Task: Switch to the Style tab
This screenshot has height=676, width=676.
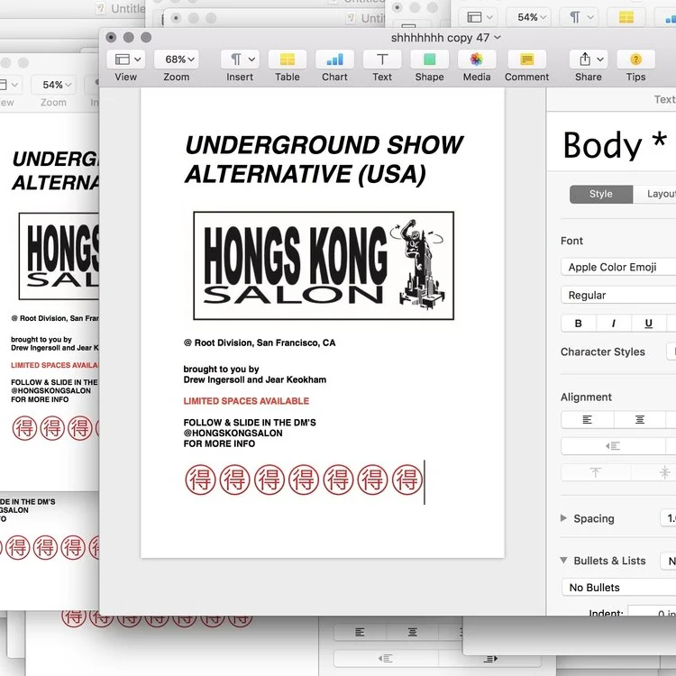Action: tap(601, 194)
